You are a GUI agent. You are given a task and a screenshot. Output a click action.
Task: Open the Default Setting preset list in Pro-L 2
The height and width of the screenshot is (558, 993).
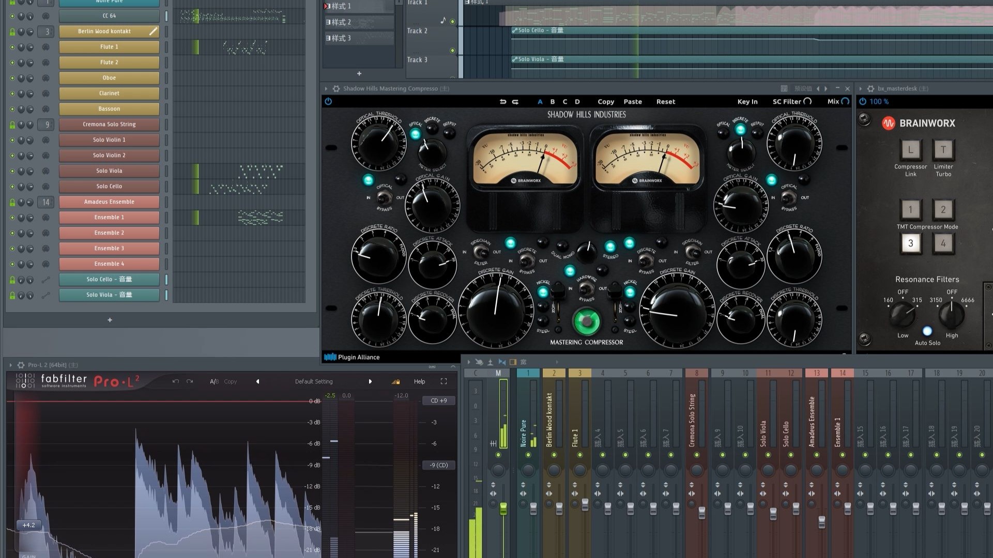(314, 382)
